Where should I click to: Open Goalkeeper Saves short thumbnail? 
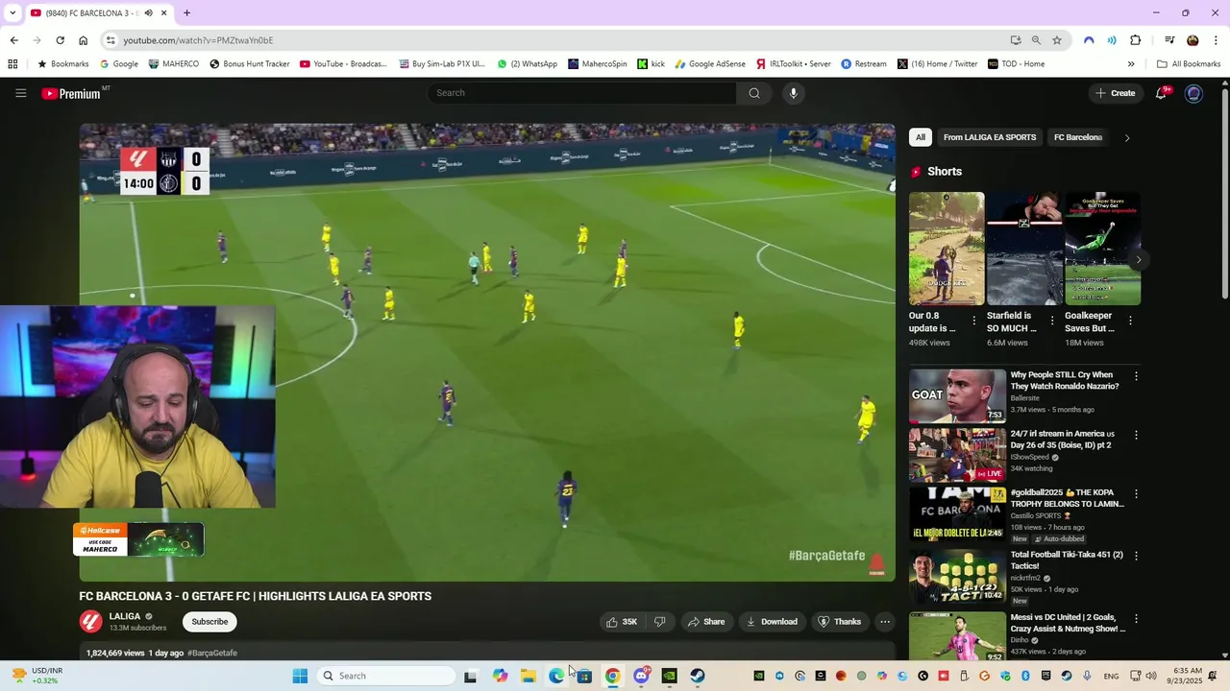[x=1102, y=249]
